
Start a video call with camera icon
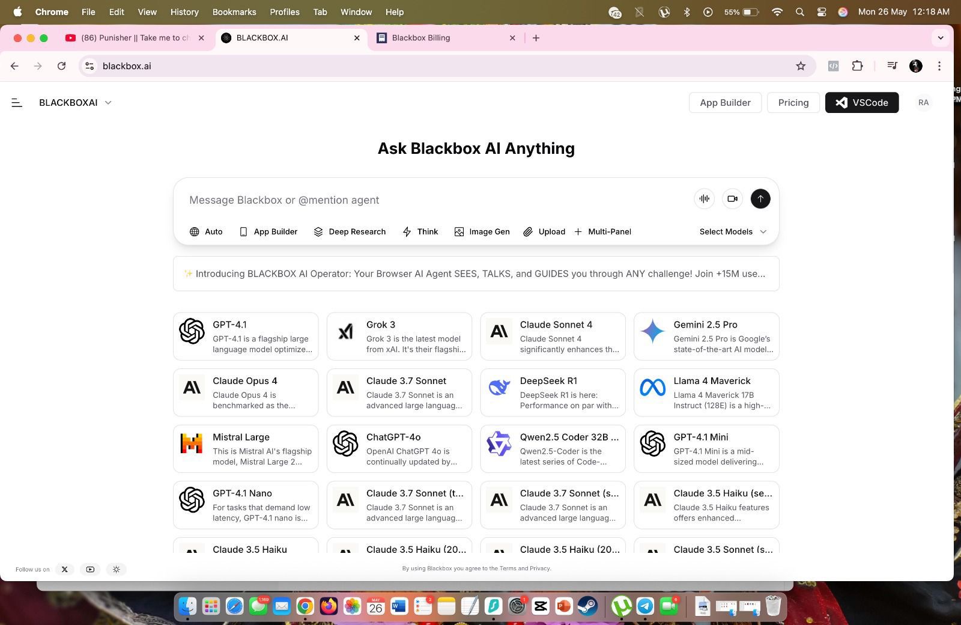click(732, 199)
